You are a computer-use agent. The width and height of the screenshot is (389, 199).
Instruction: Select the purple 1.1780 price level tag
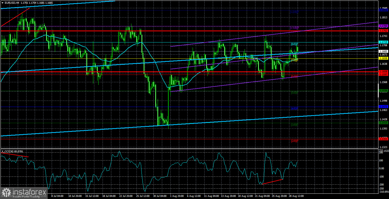[x=383, y=26]
